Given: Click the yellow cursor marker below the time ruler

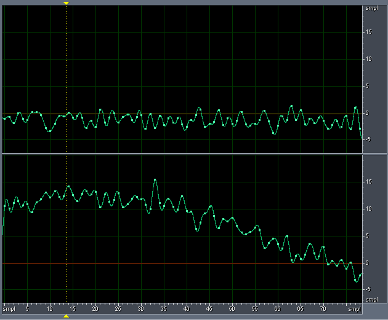Looking at the screenshot, I should [66, 316].
